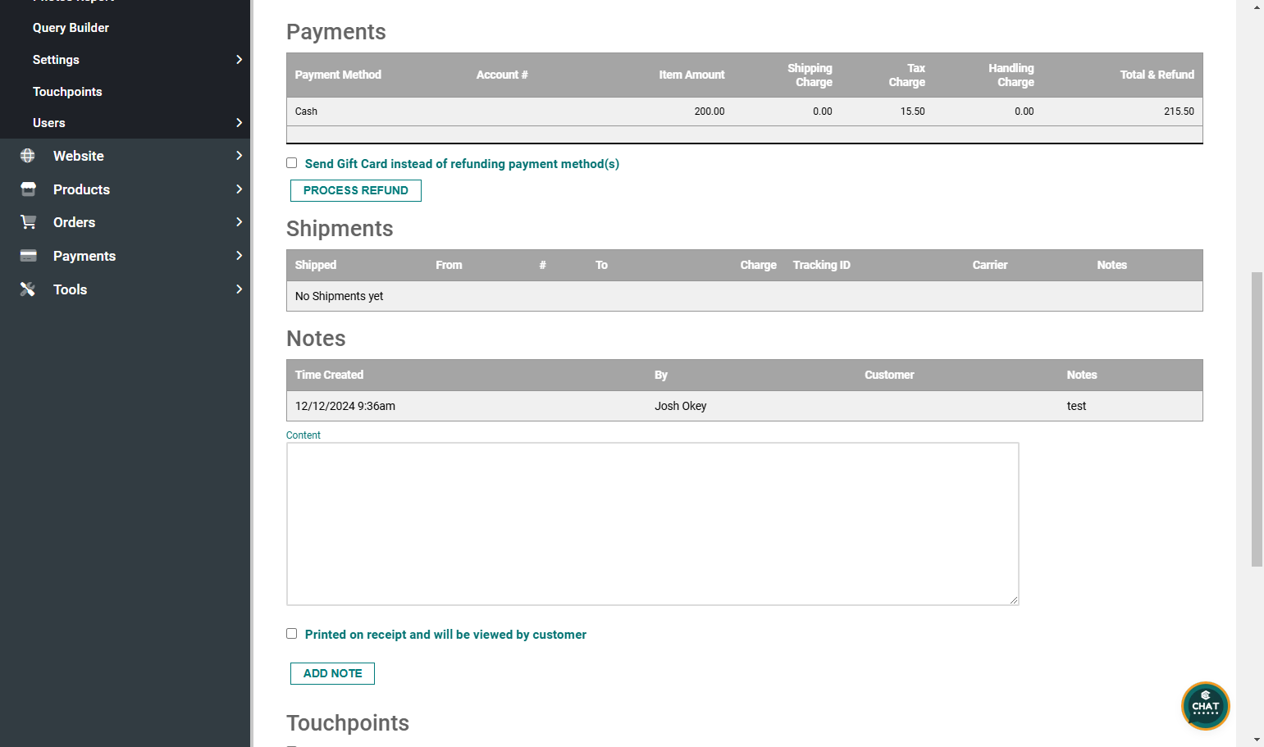Expand the Website menu chevron

[239, 156]
